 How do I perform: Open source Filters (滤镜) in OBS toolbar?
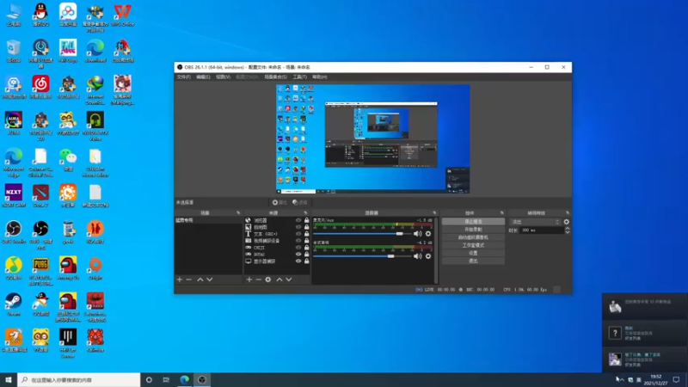click(x=299, y=202)
